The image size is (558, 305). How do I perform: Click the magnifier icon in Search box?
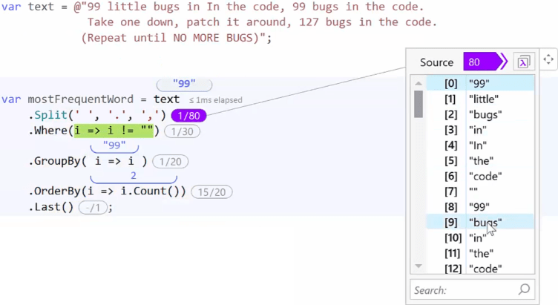pos(524,289)
